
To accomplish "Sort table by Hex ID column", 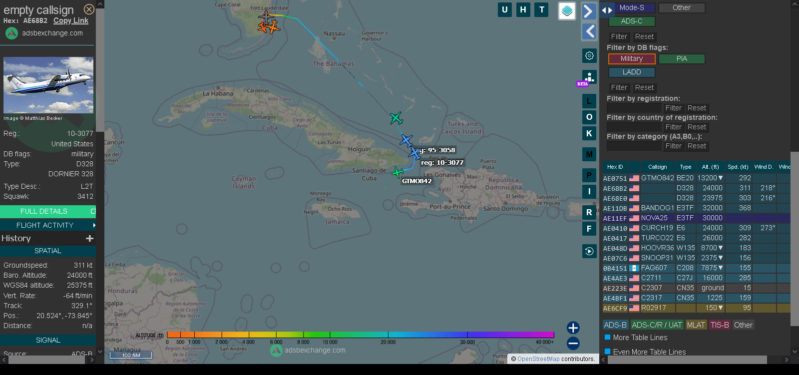I will click(x=615, y=167).
